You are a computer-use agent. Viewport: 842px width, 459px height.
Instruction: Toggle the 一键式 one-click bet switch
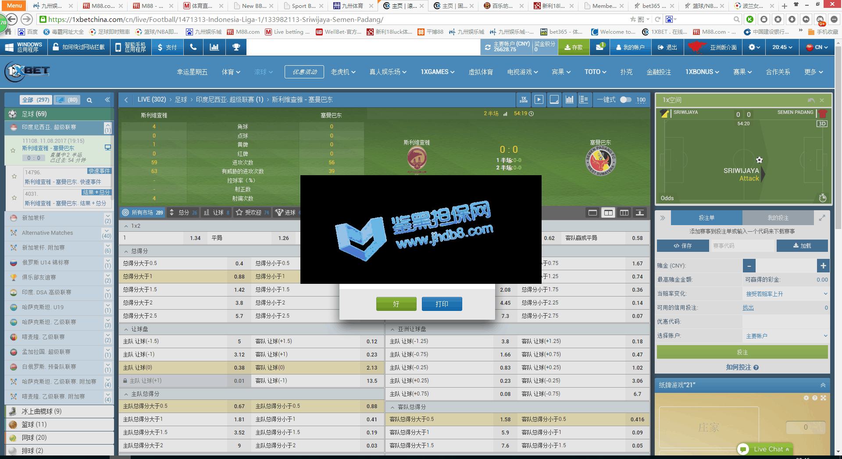point(626,100)
